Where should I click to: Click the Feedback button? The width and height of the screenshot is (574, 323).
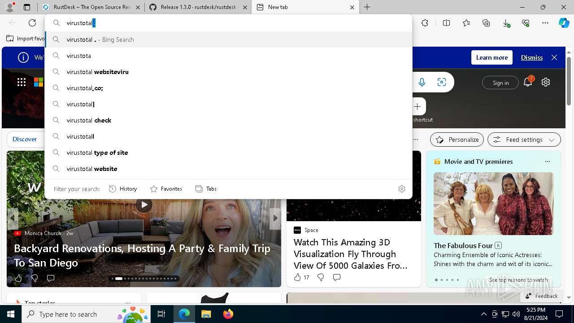(541, 296)
